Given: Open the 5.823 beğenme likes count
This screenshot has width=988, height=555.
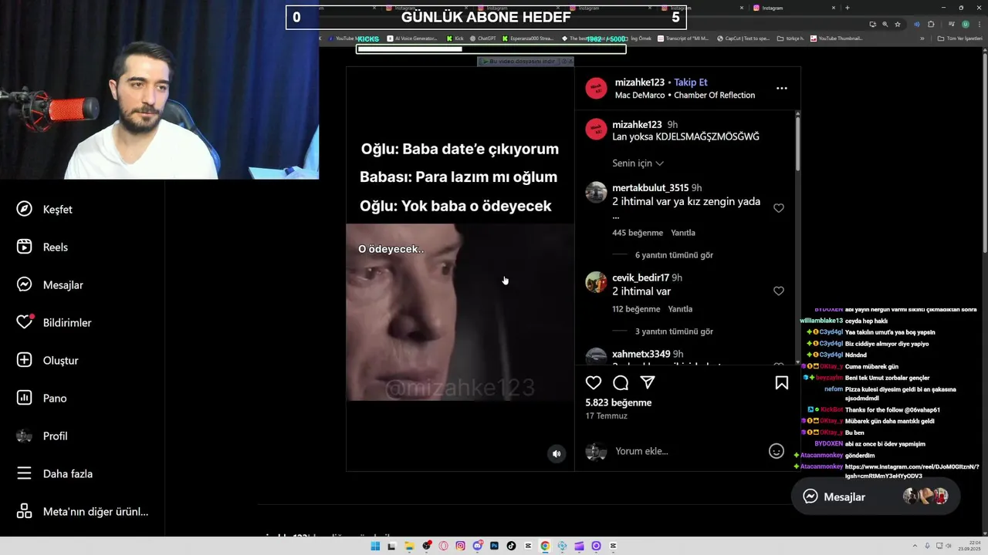Looking at the screenshot, I should click(618, 403).
